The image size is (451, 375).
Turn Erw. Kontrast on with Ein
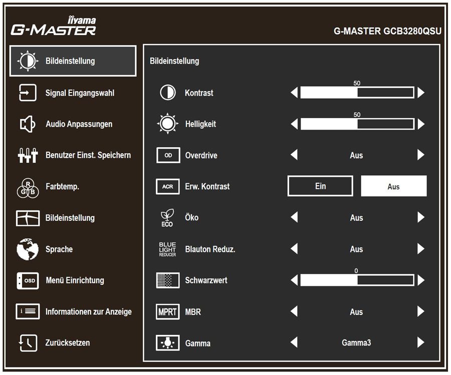coord(320,186)
